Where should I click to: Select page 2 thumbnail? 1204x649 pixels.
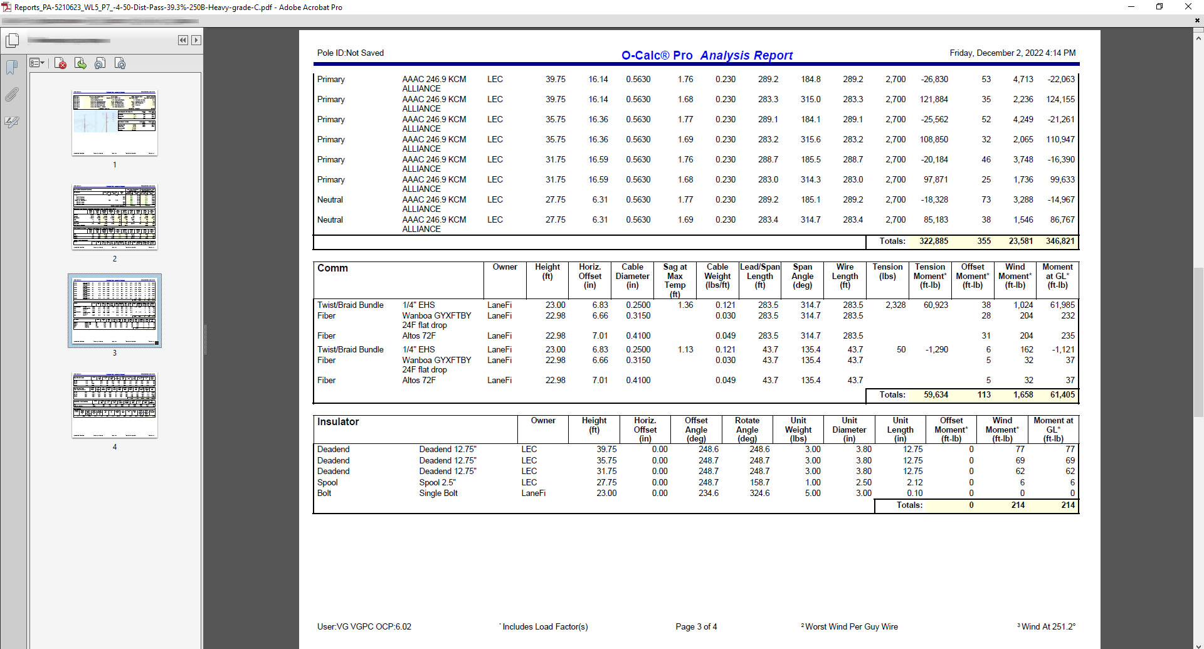(x=115, y=217)
